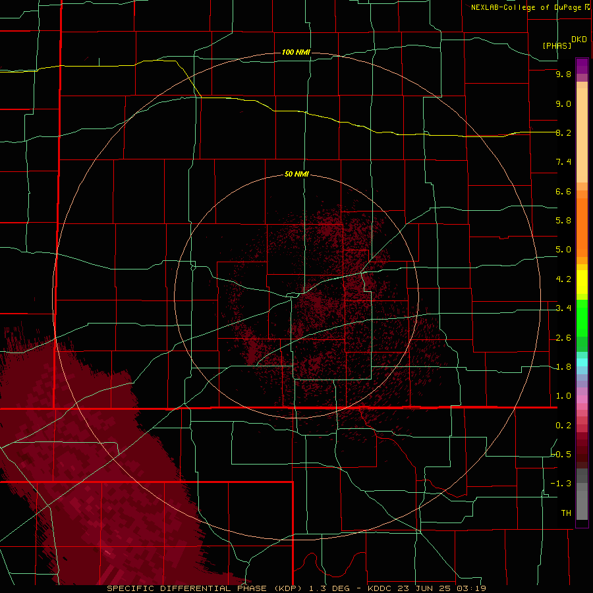Click the 7.4 value on the color scale

(x=563, y=162)
